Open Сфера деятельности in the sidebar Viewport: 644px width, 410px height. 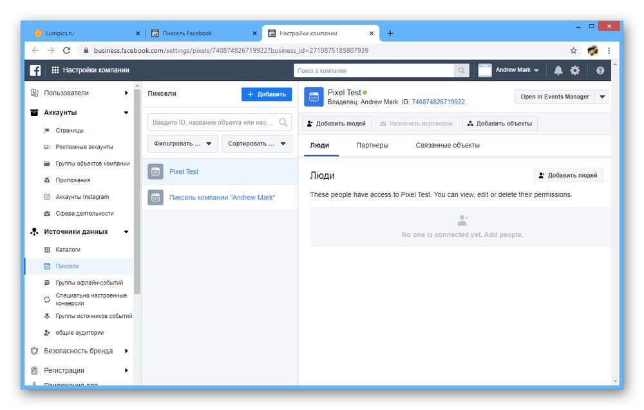[x=84, y=214]
